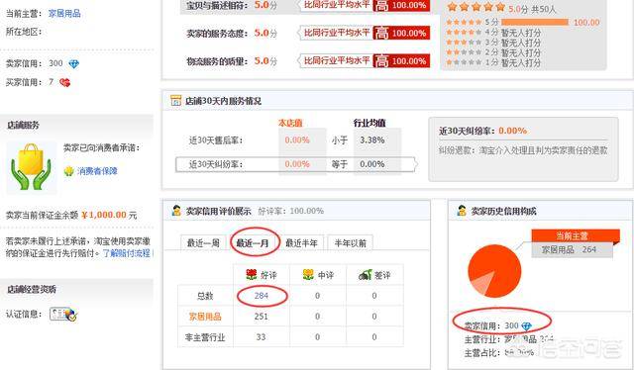This screenshot has width=634, height=370.
Task: Click the 卖家历史信用构成 person icon
Action: point(462,211)
